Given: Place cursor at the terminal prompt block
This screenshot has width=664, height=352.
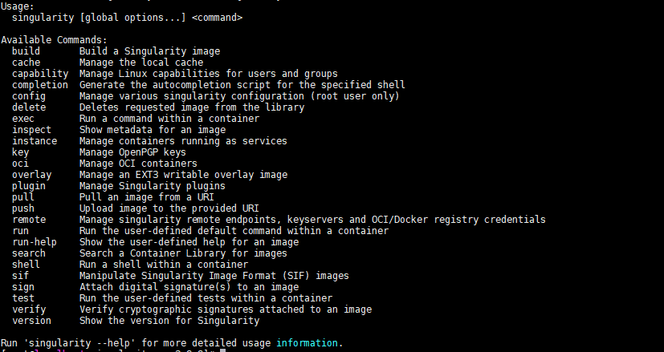Looking at the screenshot, I should coord(222,350).
